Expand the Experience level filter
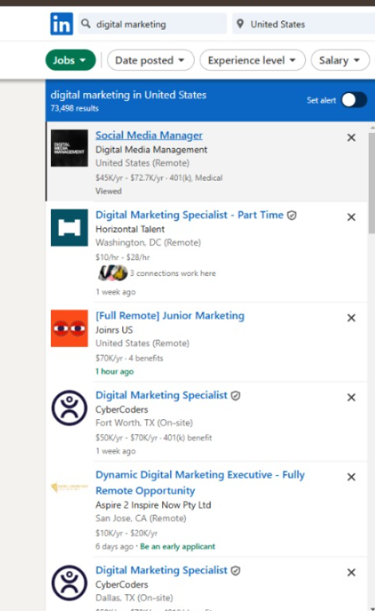The width and height of the screenshot is (375, 611). [x=253, y=60]
